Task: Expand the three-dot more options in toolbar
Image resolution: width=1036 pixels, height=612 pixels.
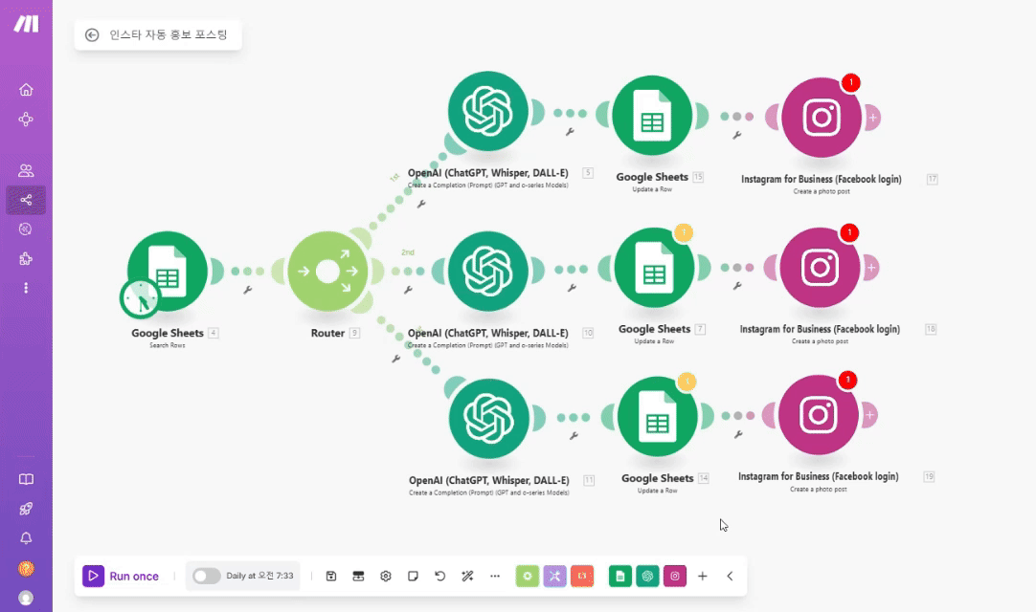Action: click(495, 576)
